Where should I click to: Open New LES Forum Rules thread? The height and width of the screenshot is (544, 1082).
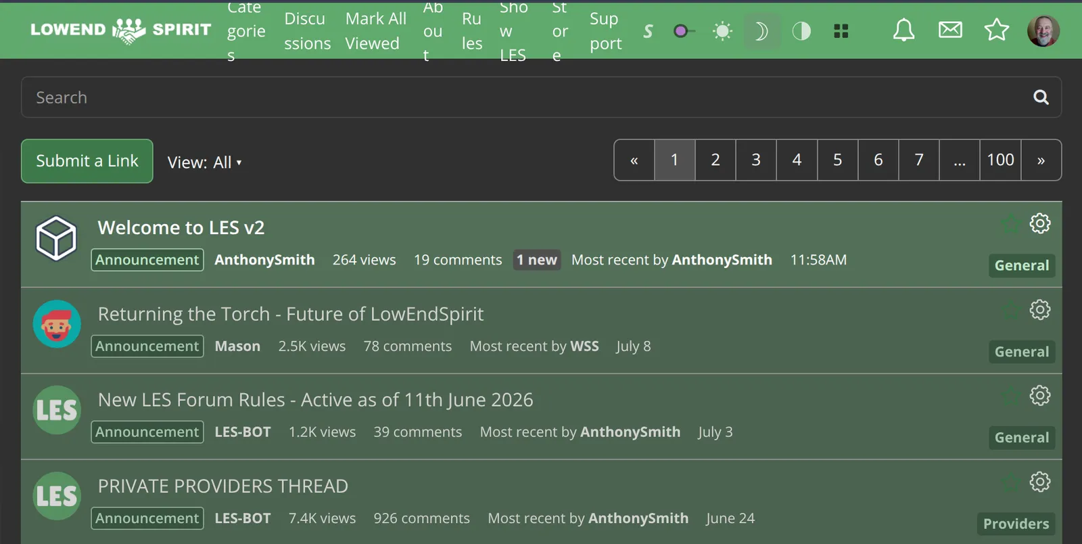coord(315,400)
